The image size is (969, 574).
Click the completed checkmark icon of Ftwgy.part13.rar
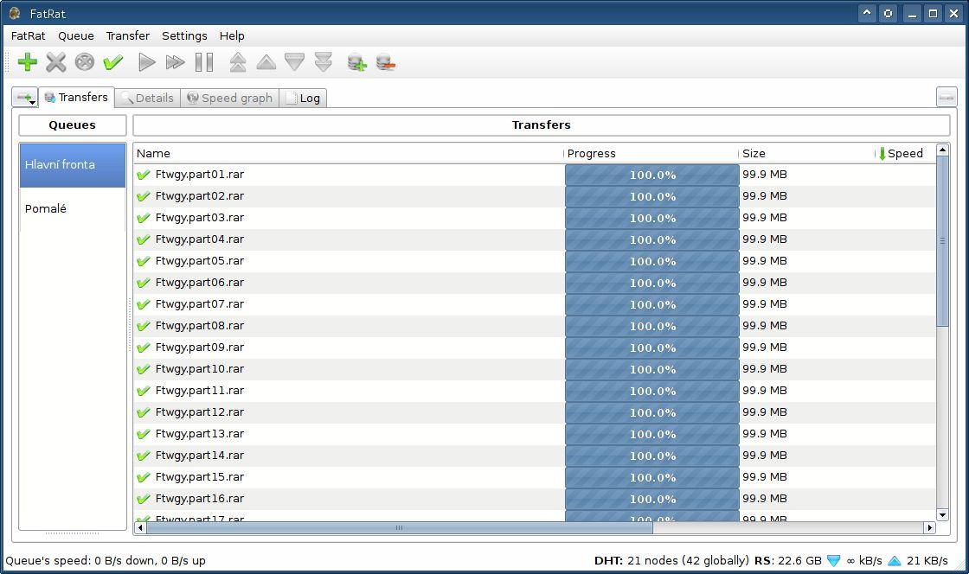click(x=144, y=434)
